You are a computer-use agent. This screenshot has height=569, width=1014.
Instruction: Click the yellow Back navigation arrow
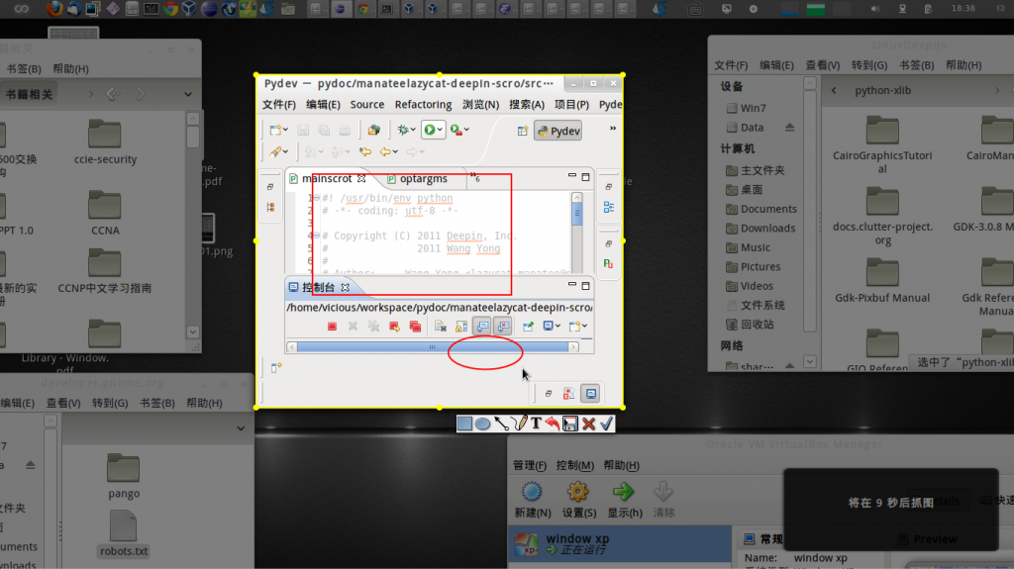[x=385, y=152]
